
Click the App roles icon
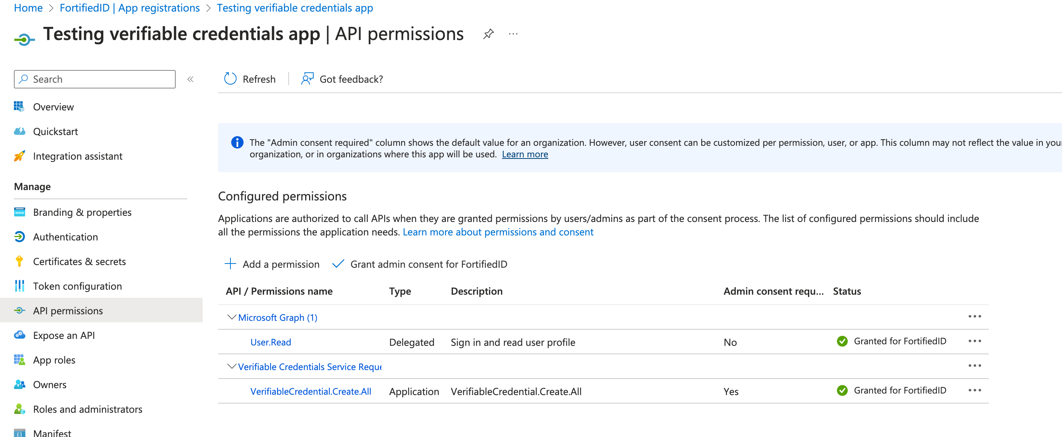tap(19, 360)
